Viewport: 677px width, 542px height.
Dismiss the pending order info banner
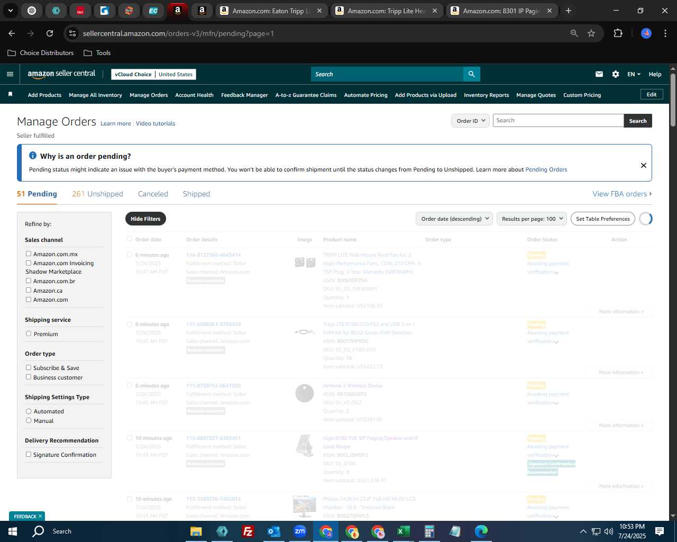point(644,165)
